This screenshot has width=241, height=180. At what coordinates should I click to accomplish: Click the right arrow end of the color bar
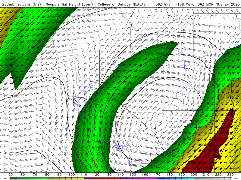(234, 178)
